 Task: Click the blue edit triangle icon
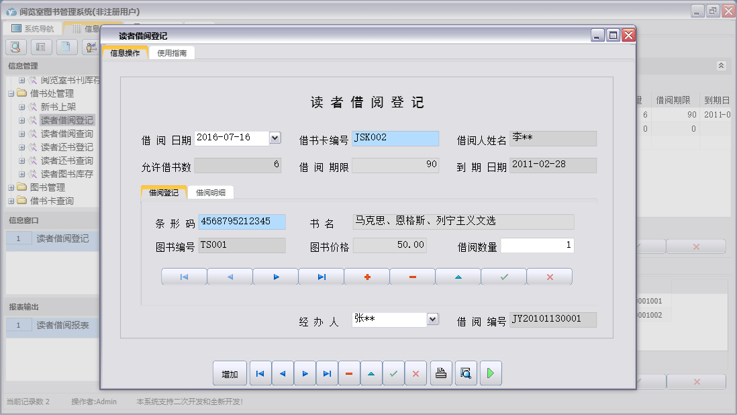pyautogui.click(x=457, y=276)
